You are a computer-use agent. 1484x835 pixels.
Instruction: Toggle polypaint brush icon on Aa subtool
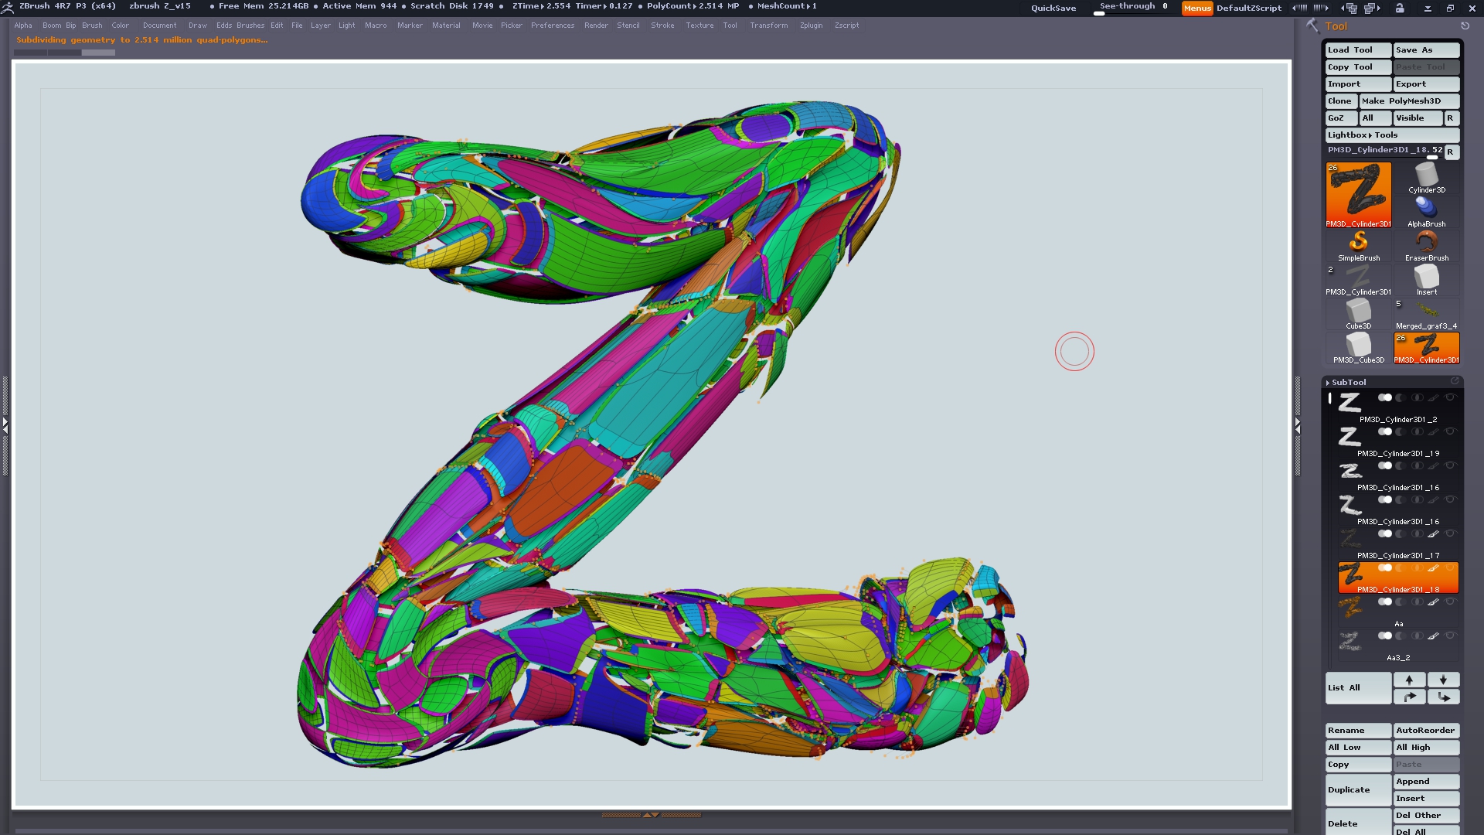point(1433,602)
